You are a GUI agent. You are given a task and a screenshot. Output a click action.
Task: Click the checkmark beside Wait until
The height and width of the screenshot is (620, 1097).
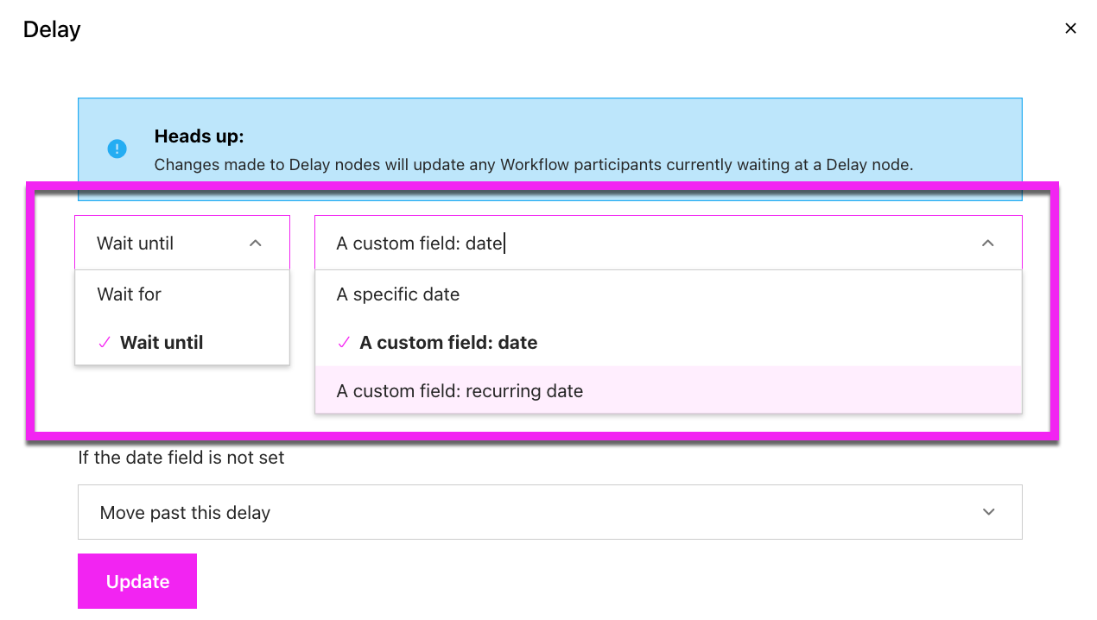(104, 342)
